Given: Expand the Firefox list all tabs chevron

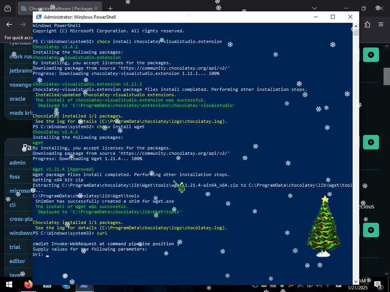Looking at the screenshot, I should coord(315,8).
